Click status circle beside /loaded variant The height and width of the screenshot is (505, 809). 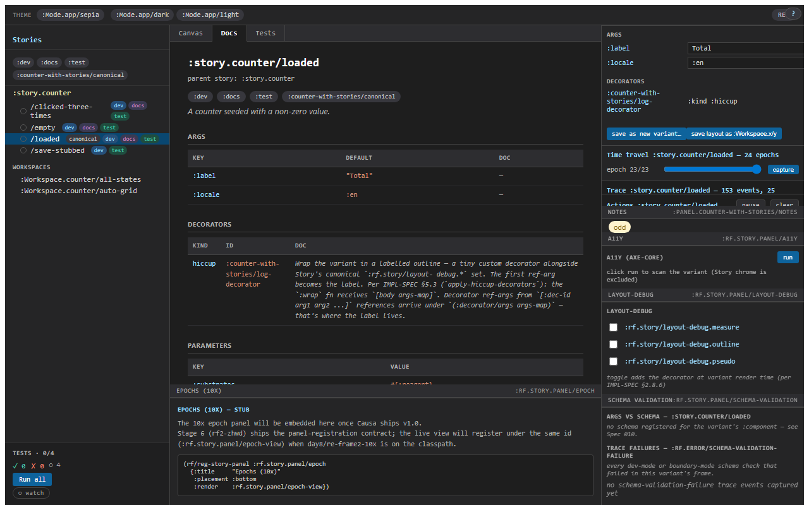tap(23, 139)
